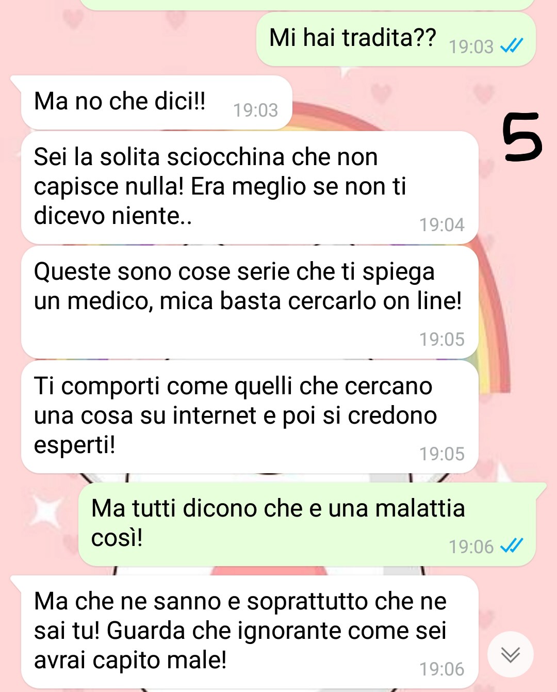Image resolution: width=557 pixels, height=692 pixels.
Task: Tap message 'Sei la solita sciocchina'
Action: (x=250, y=187)
